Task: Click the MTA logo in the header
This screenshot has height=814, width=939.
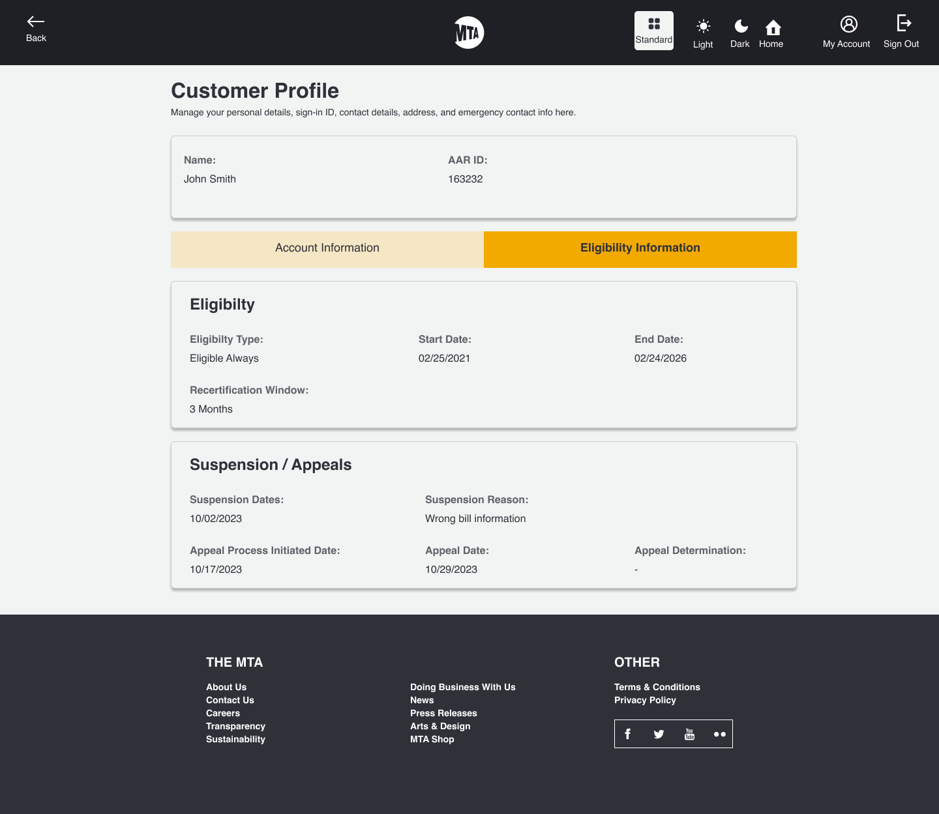Action: point(469,32)
